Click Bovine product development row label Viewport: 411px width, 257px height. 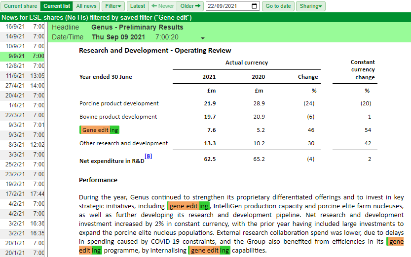click(x=118, y=117)
